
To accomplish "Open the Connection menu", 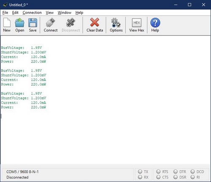I will point(32,13).
